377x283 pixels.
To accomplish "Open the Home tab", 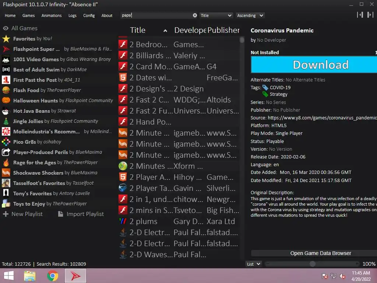I will click(x=10, y=15).
